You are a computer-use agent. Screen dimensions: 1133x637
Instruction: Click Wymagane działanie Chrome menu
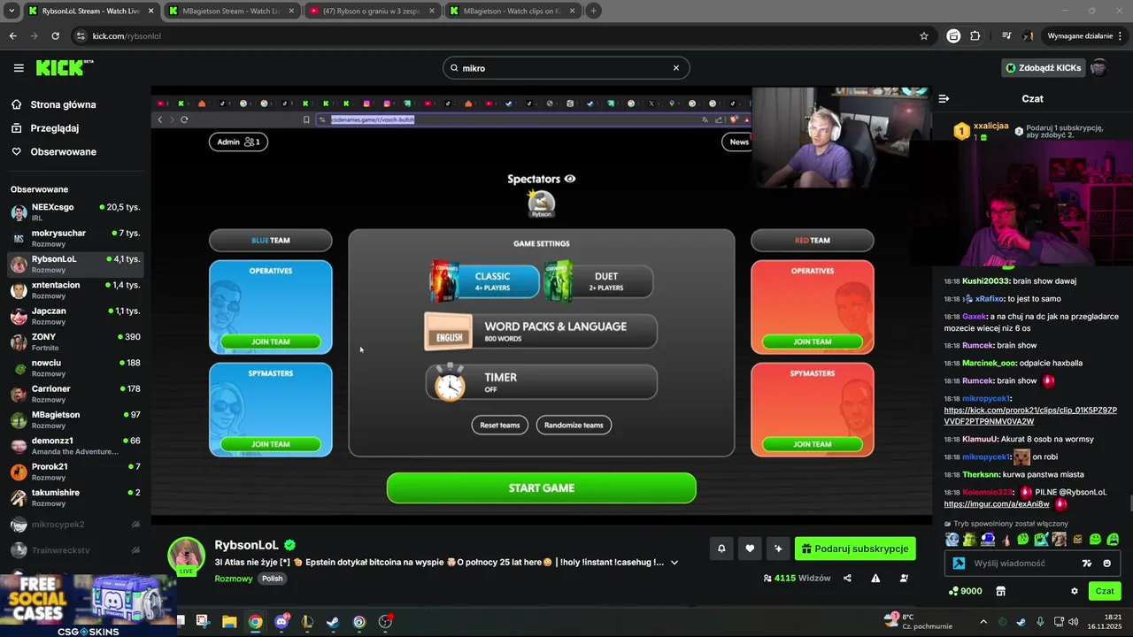1085,36
